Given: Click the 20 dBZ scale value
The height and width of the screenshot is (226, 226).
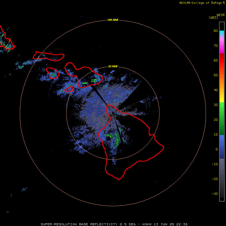Looking at the screenshot, I should coord(216,120).
